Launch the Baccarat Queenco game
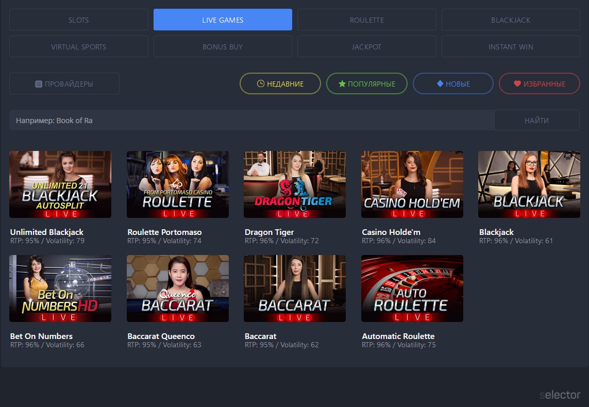The width and height of the screenshot is (589, 407). pos(177,288)
